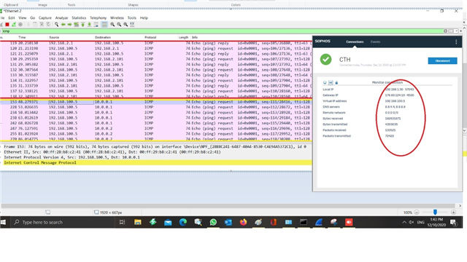Go to specified packet icon
467x262 pixels.
coord(76,25)
